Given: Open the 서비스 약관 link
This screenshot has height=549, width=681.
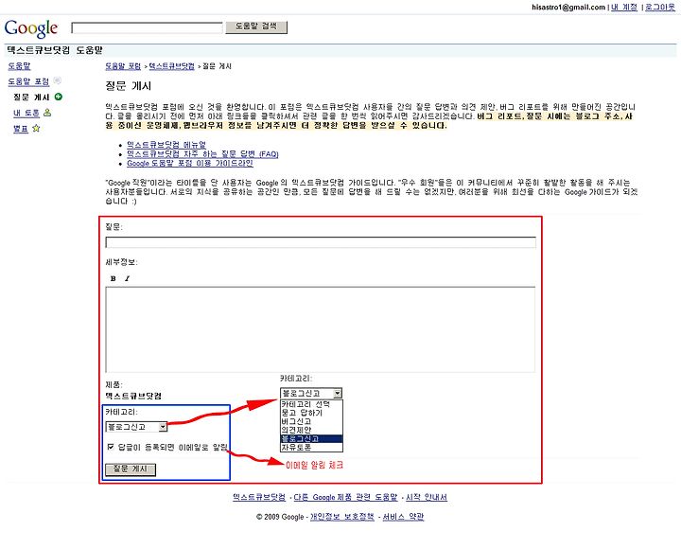Looking at the screenshot, I should pos(403,517).
